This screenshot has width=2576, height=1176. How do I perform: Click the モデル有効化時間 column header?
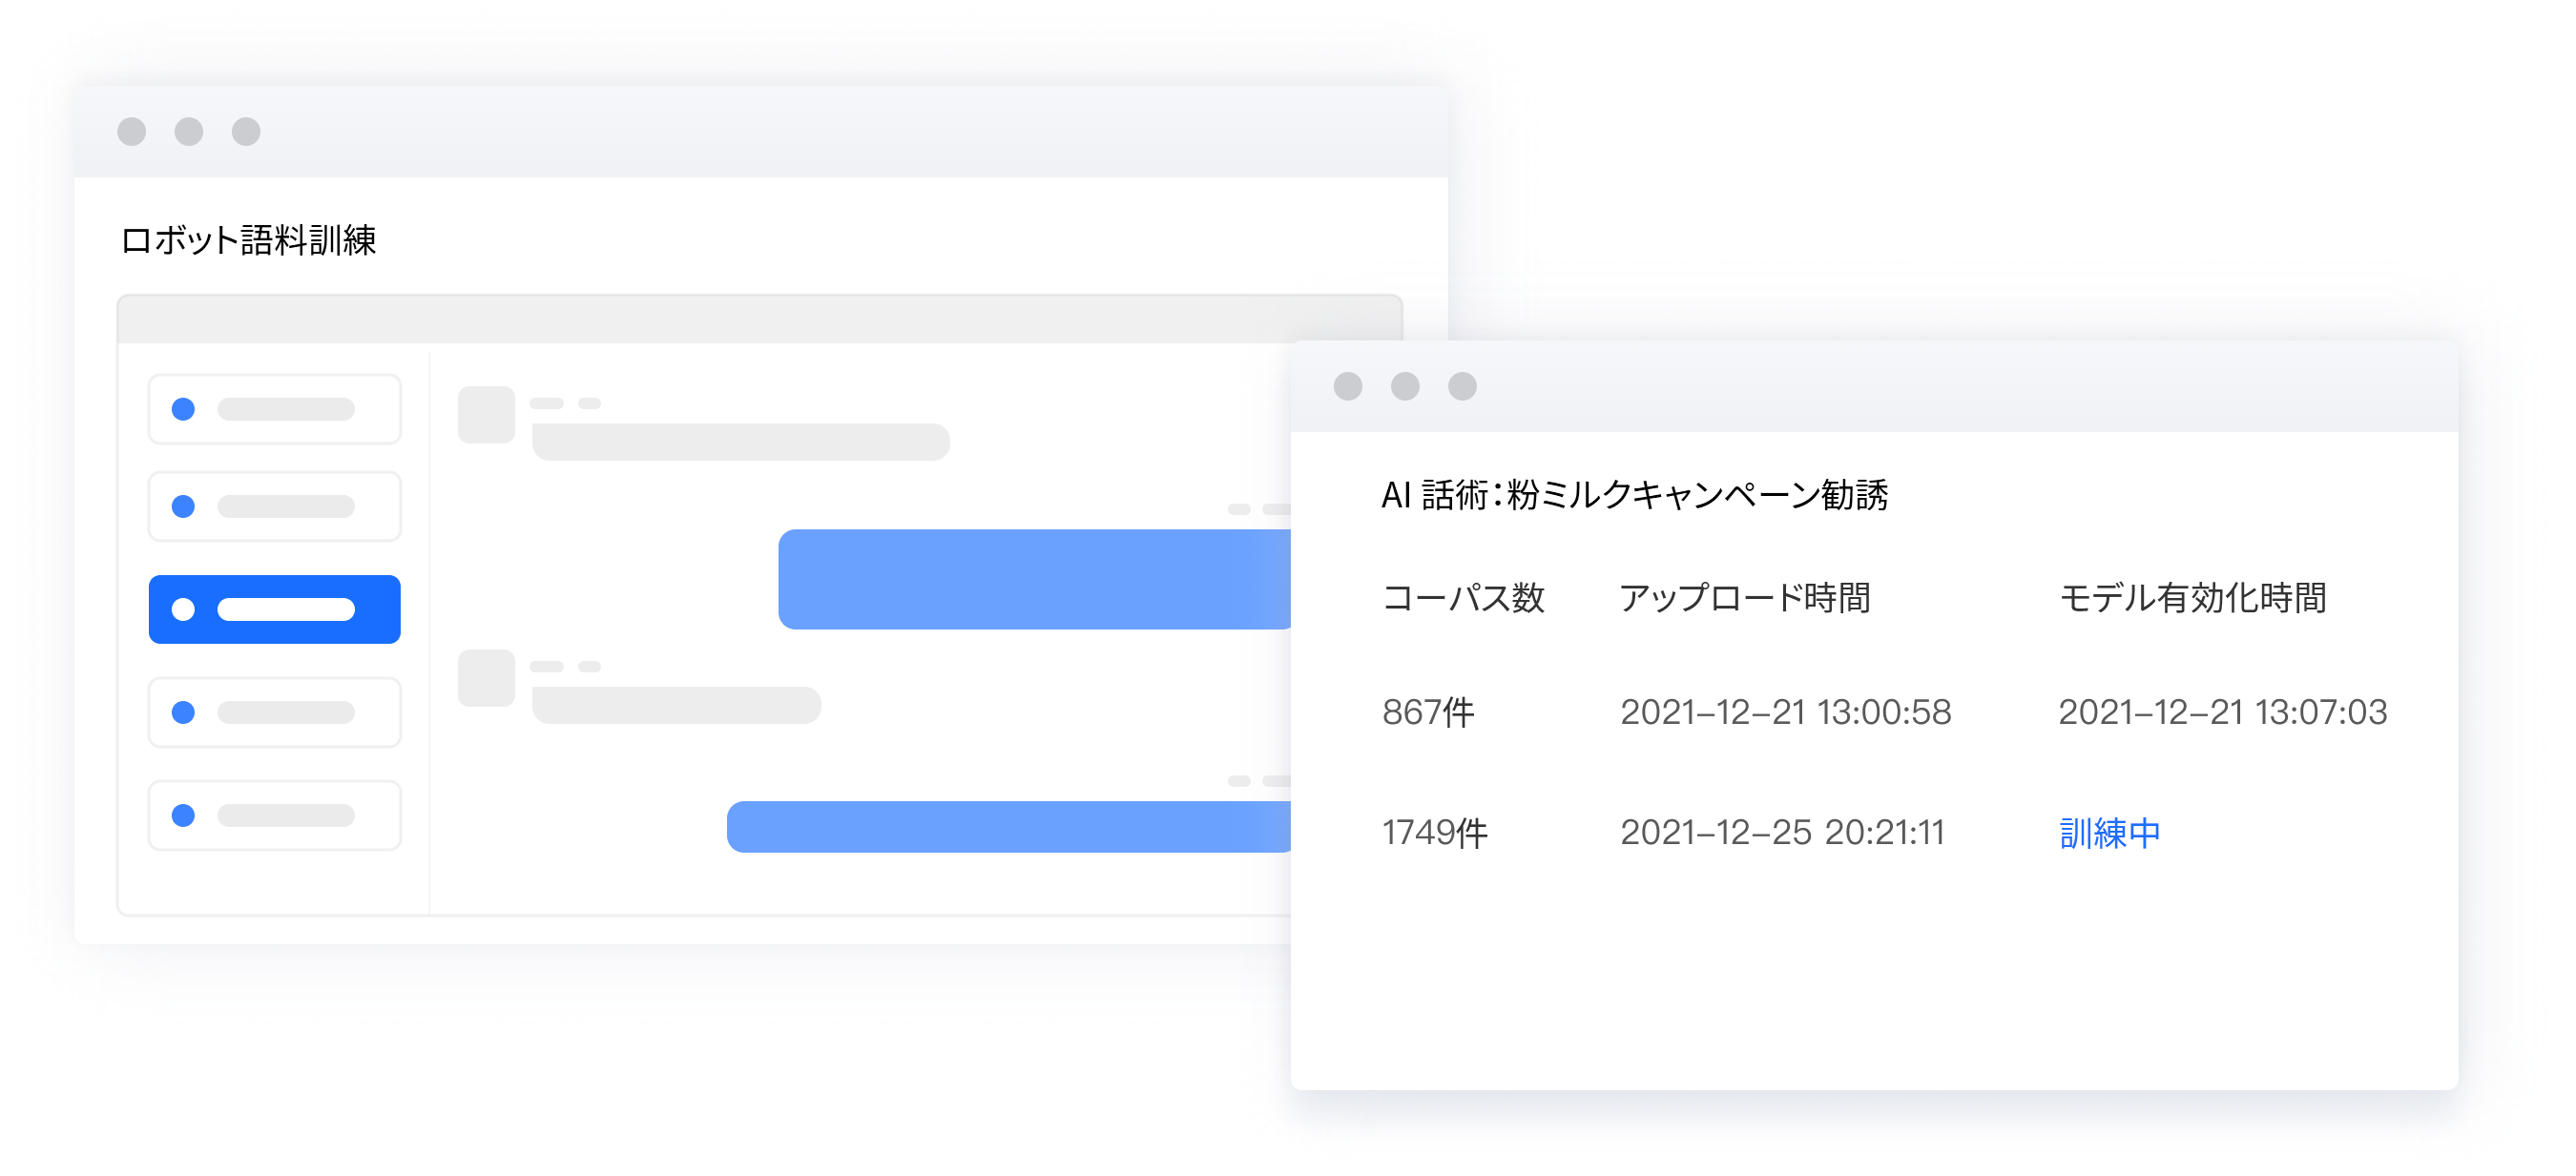(x=2192, y=598)
